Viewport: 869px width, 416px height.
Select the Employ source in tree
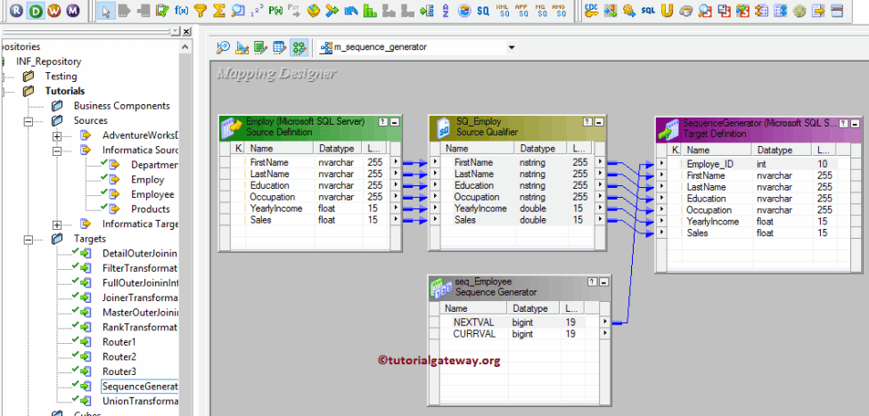147,179
